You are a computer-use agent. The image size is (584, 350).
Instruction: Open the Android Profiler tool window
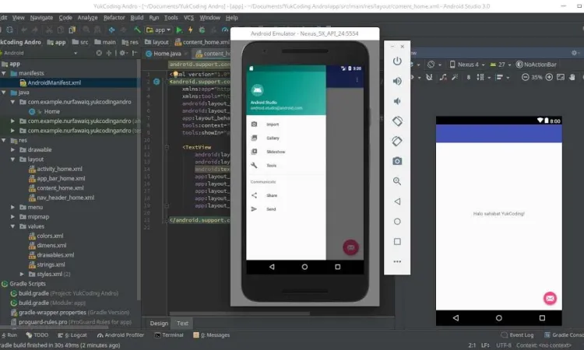pyautogui.click(x=120, y=335)
